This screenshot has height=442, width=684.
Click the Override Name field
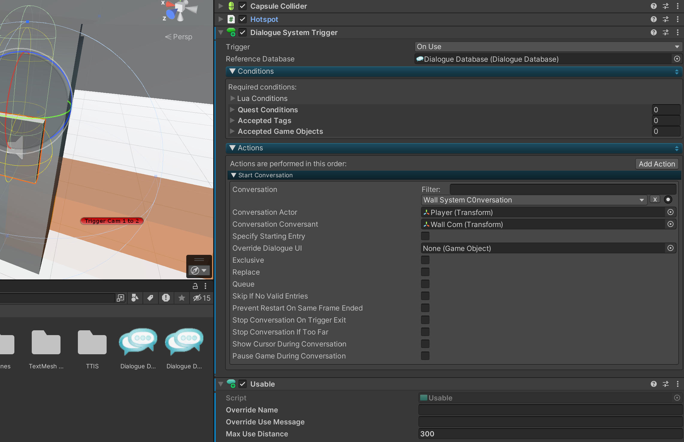pos(550,410)
